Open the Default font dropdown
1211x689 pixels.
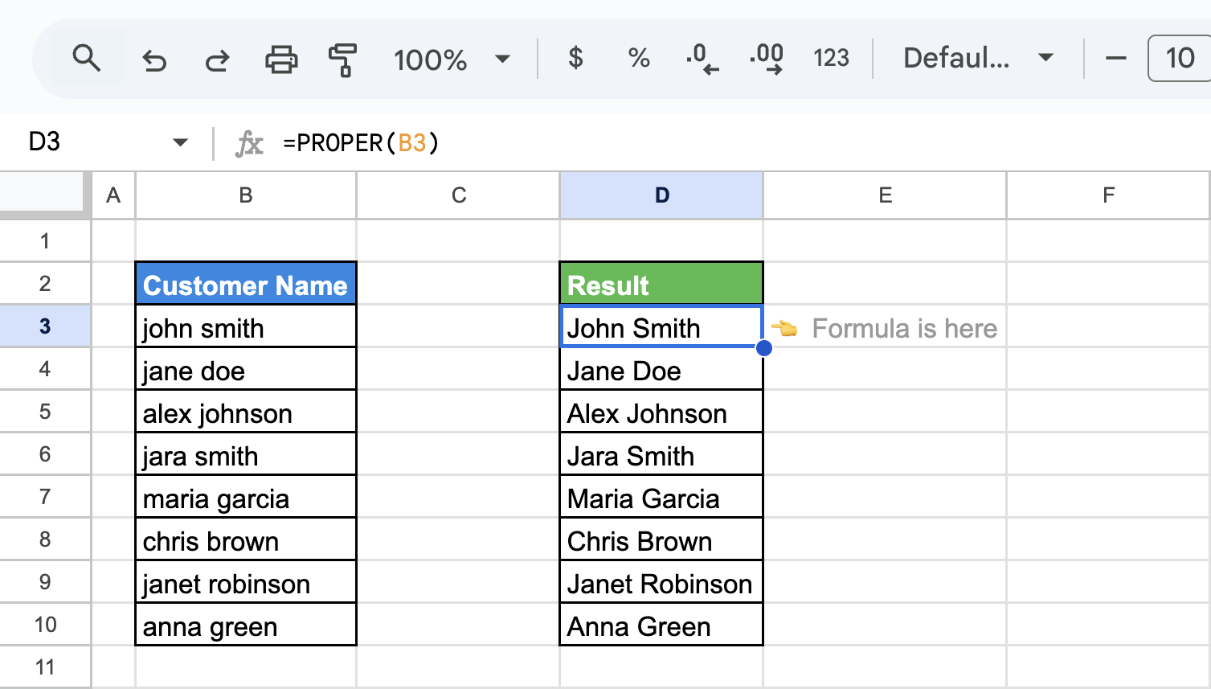(979, 58)
